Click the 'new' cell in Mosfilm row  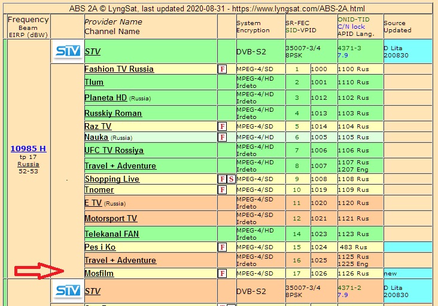[x=408, y=273]
